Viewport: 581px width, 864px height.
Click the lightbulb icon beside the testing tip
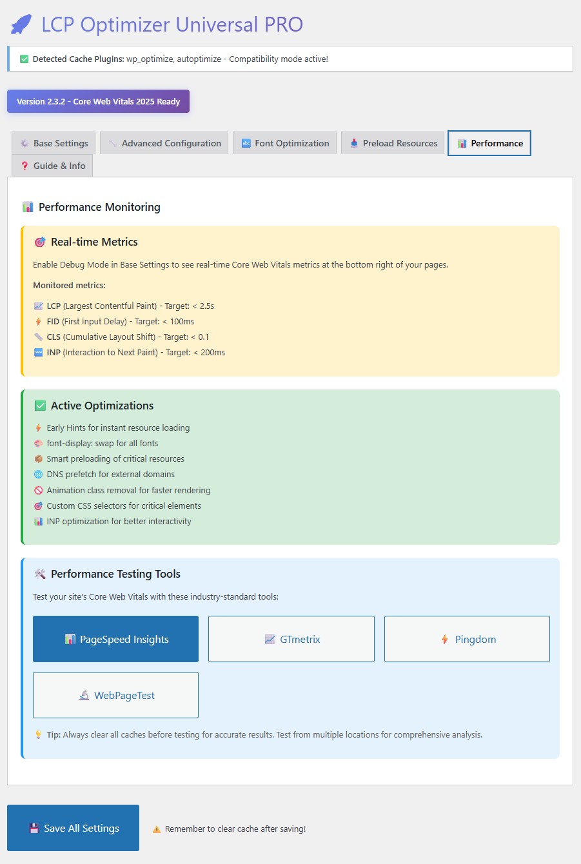pyautogui.click(x=39, y=734)
